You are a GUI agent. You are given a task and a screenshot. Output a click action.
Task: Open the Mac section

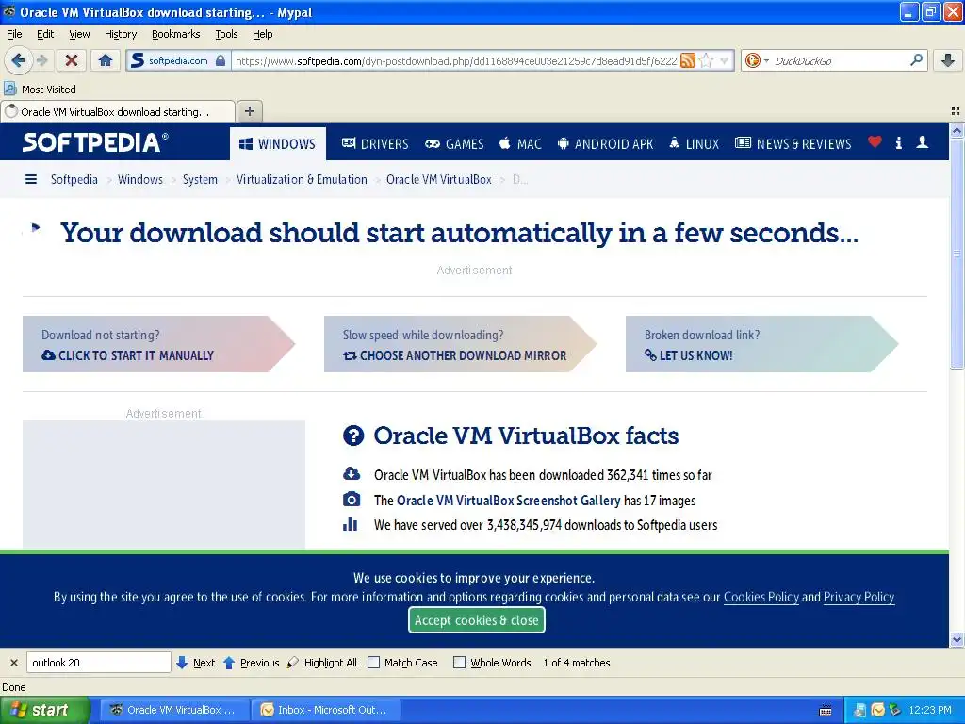point(520,144)
